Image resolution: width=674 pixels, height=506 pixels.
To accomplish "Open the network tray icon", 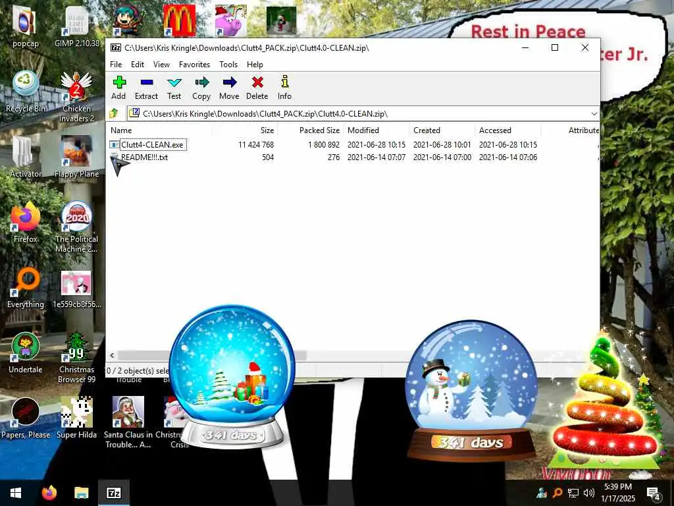I will pyautogui.click(x=573, y=493).
